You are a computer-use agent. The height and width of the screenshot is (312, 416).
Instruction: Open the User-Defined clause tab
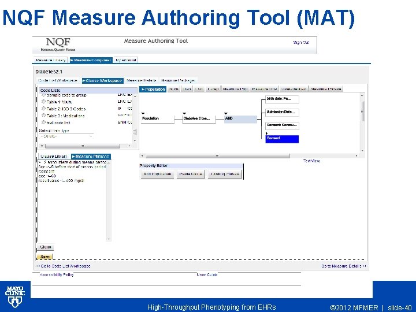(294, 89)
